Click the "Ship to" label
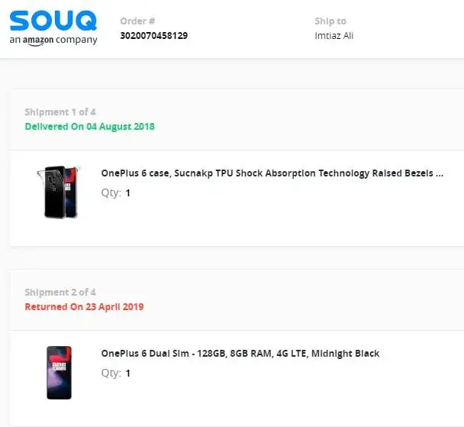This screenshot has height=427, width=464. click(330, 21)
